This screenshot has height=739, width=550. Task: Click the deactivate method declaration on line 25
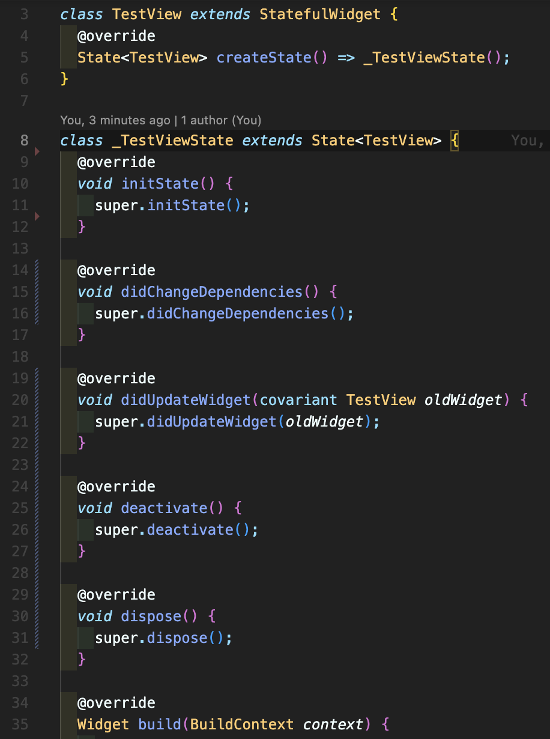[x=164, y=508]
